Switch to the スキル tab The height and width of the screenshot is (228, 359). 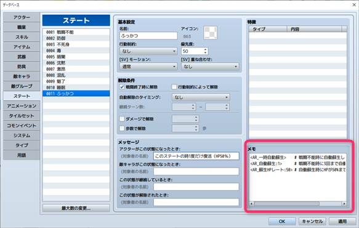[x=22, y=37]
